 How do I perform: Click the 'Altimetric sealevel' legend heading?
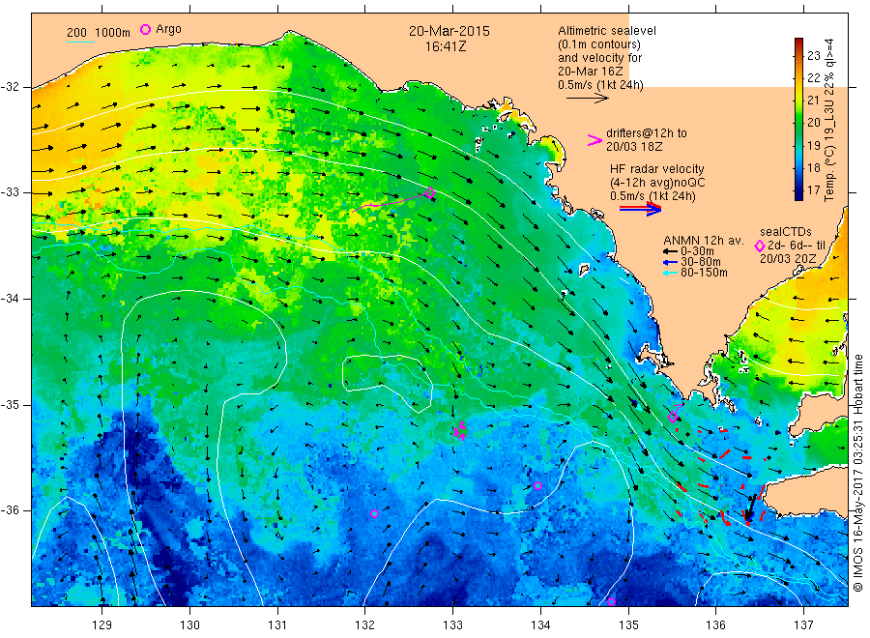pos(607,31)
